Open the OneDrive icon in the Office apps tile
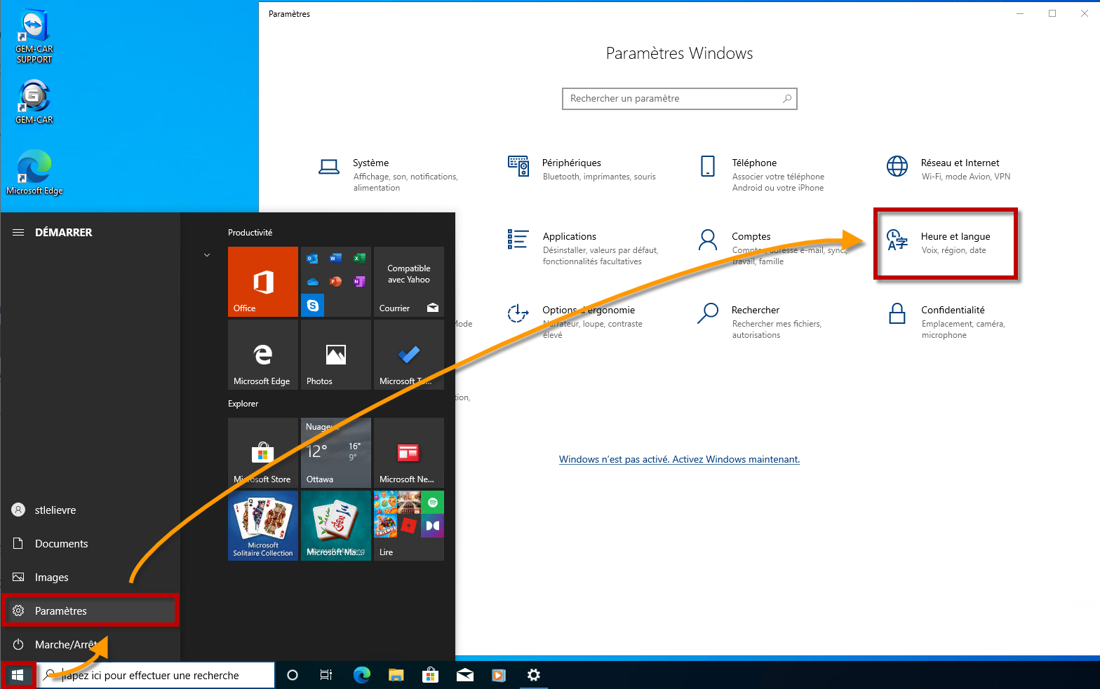The height and width of the screenshot is (689, 1100). (x=312, y=282)
